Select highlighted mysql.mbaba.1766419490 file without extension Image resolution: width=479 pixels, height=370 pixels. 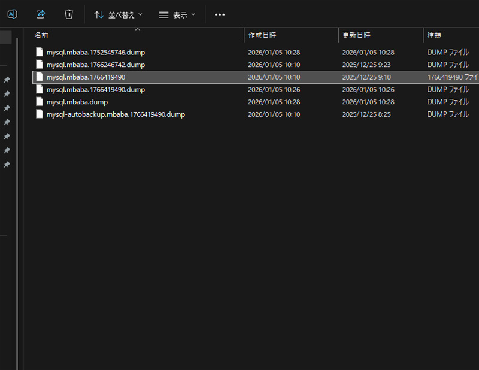coord(86,77)
